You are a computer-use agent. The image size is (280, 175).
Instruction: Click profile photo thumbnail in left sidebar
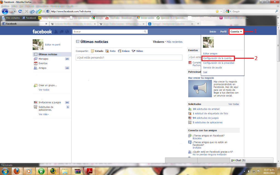coord(38,45)
